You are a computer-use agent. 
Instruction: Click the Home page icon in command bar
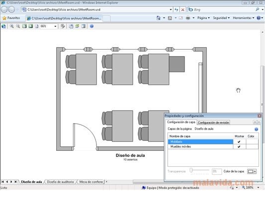159,18
